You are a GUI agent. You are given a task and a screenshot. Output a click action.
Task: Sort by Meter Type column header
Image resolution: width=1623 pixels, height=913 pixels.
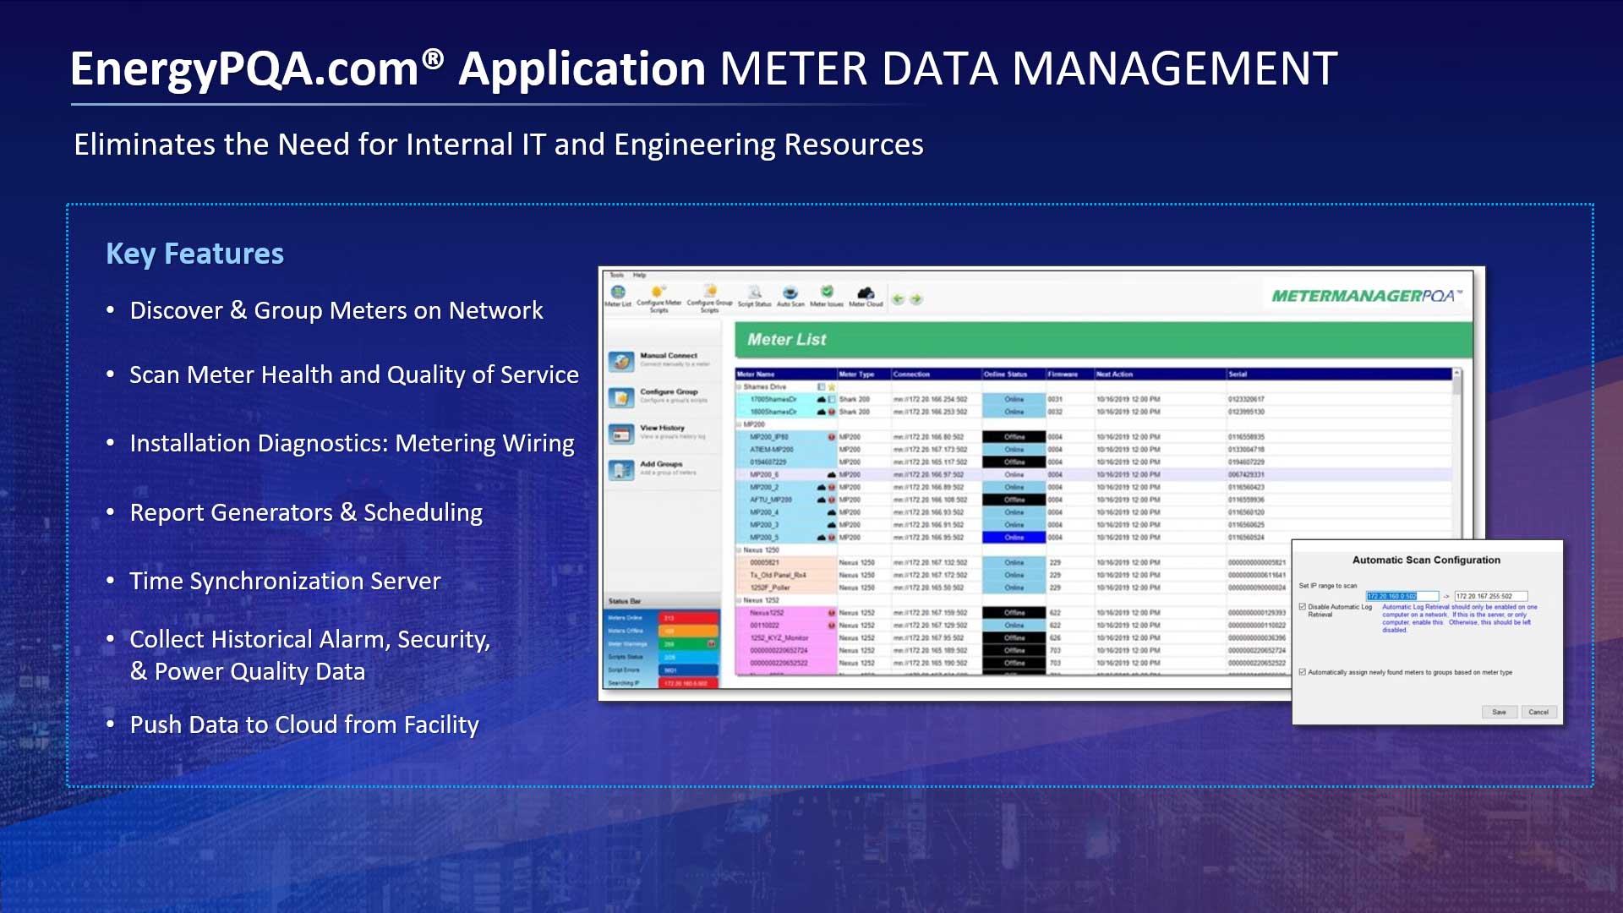pos(864,374)
